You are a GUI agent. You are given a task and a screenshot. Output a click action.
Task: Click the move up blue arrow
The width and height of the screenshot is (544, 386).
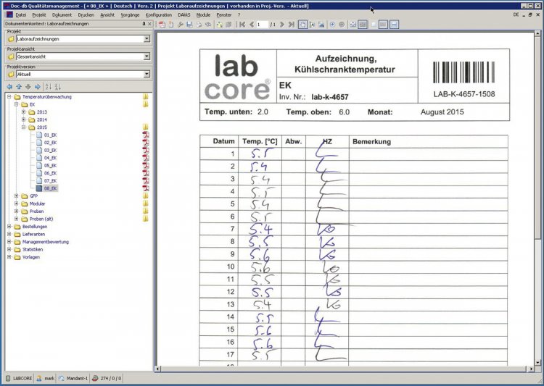pos(19,87)
